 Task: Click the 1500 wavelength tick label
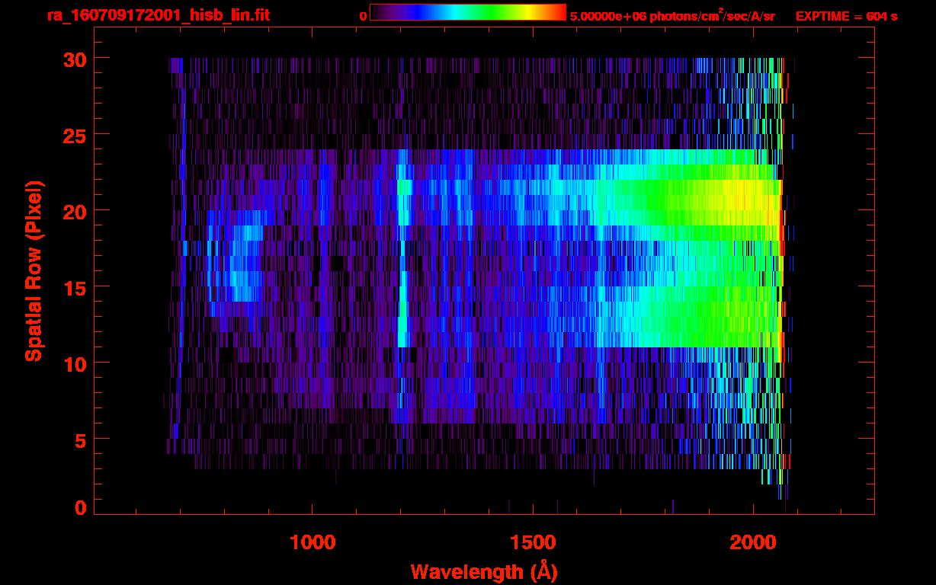[533, 542]
